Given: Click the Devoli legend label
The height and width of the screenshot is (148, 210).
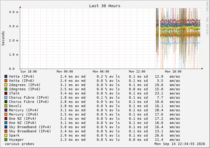Looking at the screenshot, I should [15, 106].
